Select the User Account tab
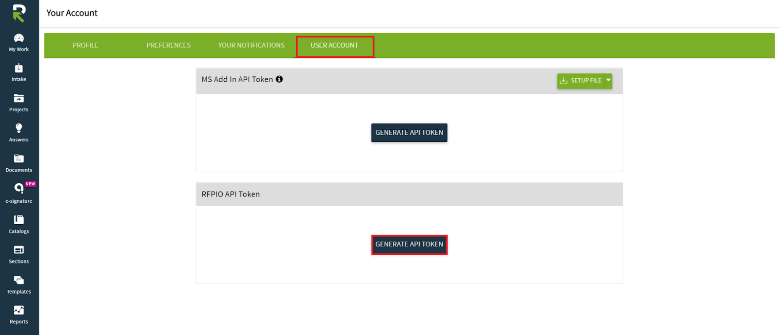The image size is (780, 335). pyautogui.click(x=334, y=46)
